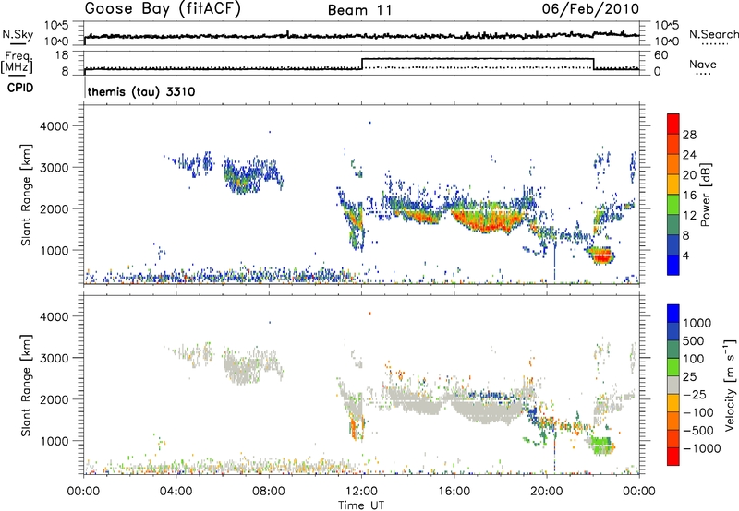The width and height of the screenshot is (739, 511).
Task: Click the '16:00' time tick label
Action: coord(454,492)
